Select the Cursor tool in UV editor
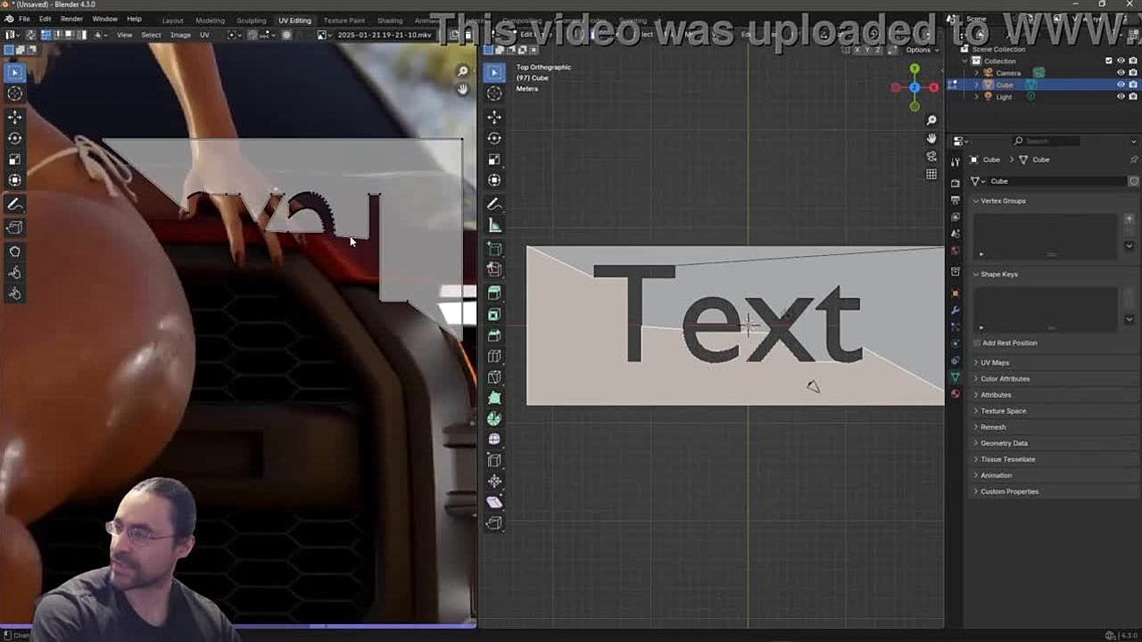1142x642 pixels. click(15, 94)
